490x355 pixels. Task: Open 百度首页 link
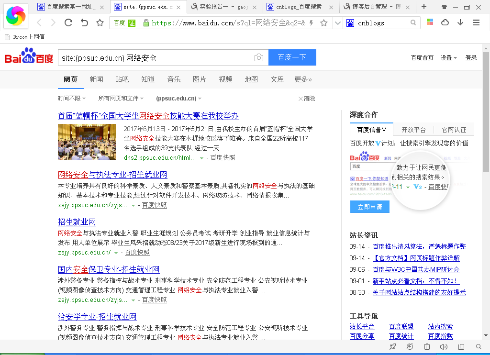pos(422,58)
